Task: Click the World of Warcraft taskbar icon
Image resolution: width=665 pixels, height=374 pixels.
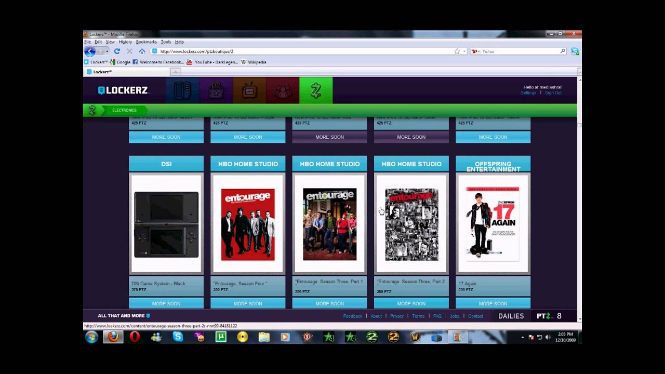Action: coord(415,337)
